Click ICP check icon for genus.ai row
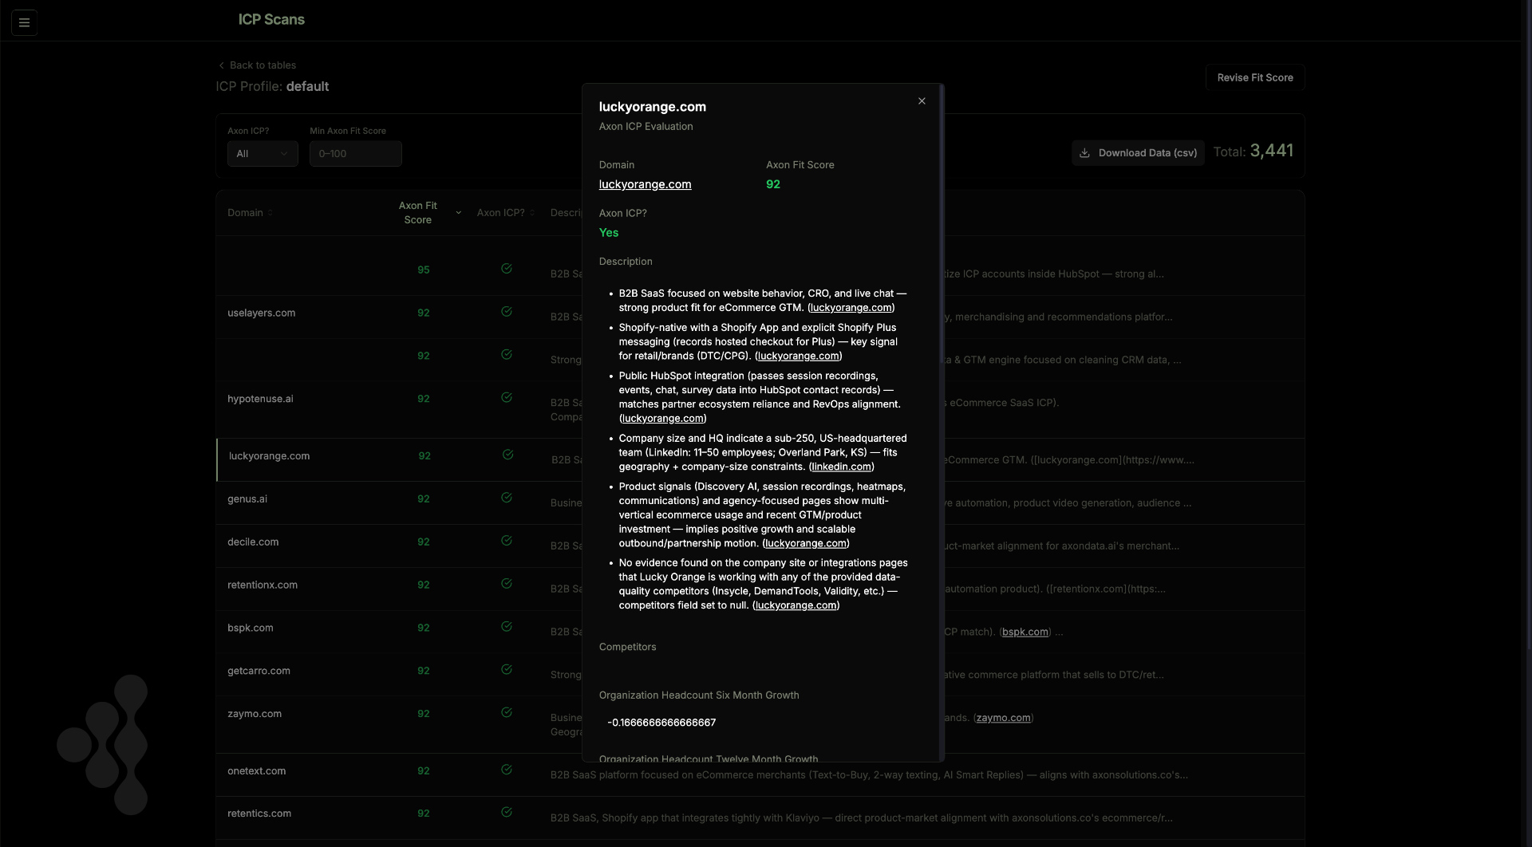Image resolution: width=1532 pixels, height=847 pixels. tap(507, 498)
